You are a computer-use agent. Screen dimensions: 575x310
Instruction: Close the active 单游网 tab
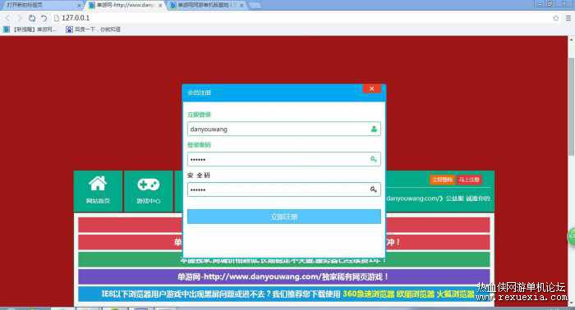(160, 6)
